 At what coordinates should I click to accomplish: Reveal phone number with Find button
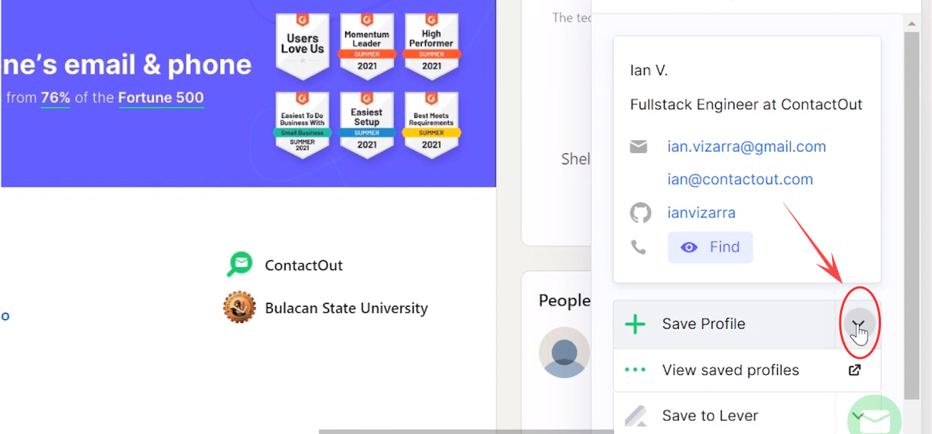coord(710,247)
